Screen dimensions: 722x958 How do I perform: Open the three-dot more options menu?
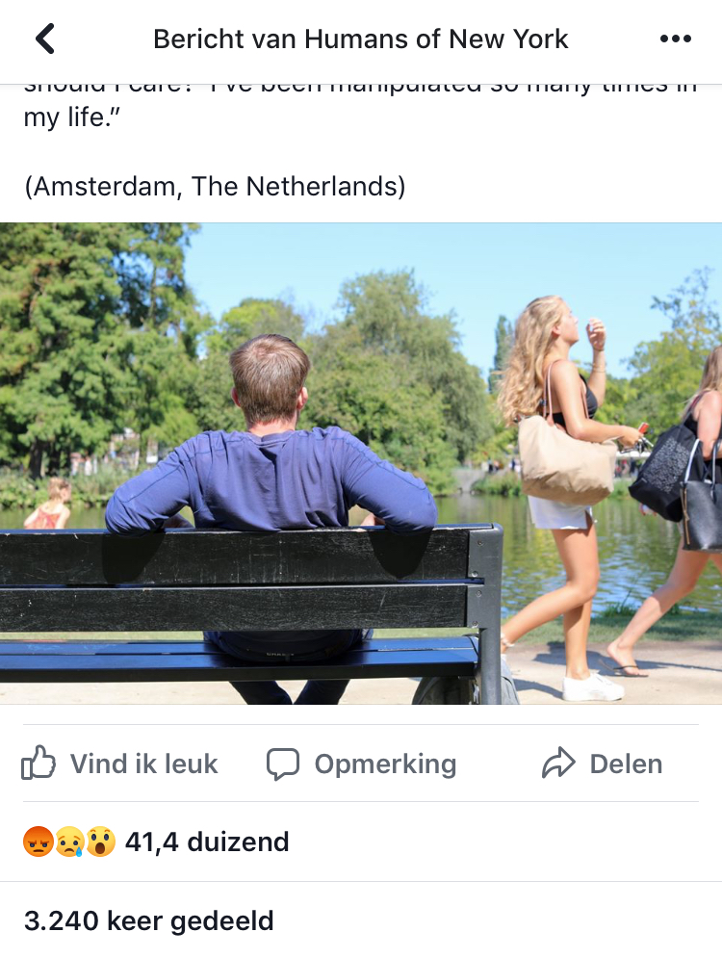(x=676, y=39)
